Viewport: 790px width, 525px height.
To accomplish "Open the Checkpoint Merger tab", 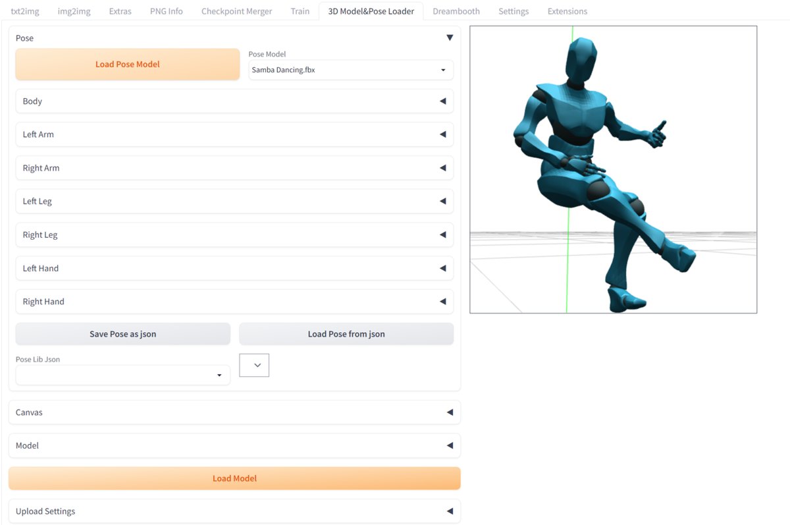I will coord(236,11).
